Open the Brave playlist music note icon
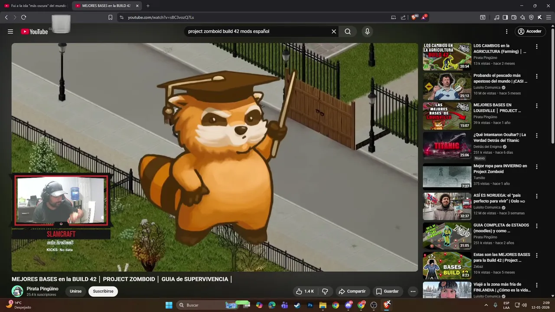Screen dimensions: 555x312 (x=496, y=17)
